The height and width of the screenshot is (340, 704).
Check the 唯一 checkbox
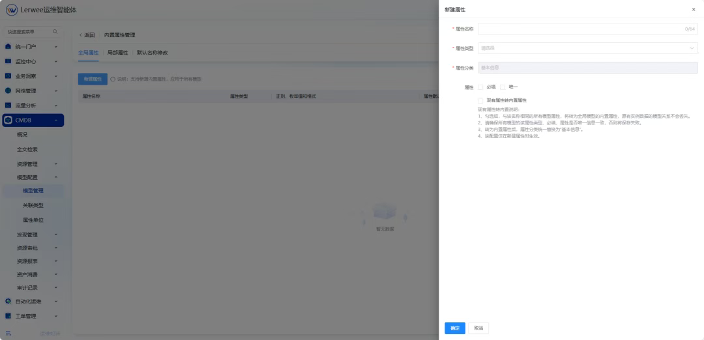coord(503,87)
